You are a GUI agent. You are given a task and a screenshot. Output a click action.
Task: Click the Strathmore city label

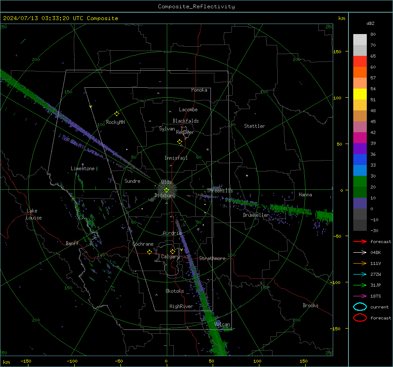click(x=212, y=258)
